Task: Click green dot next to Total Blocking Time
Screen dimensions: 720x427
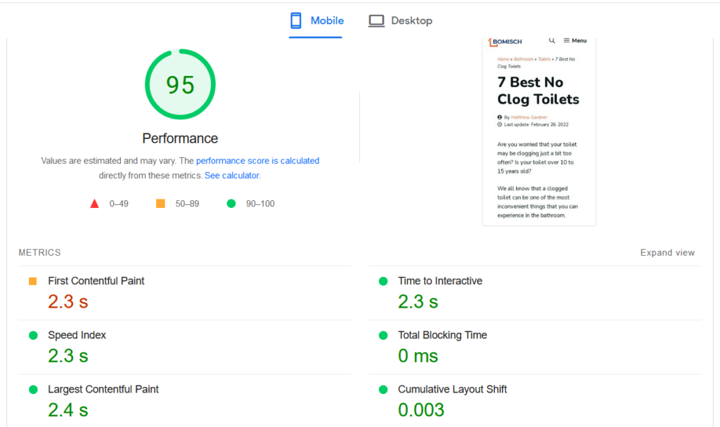Action: [x=382, y=336]
